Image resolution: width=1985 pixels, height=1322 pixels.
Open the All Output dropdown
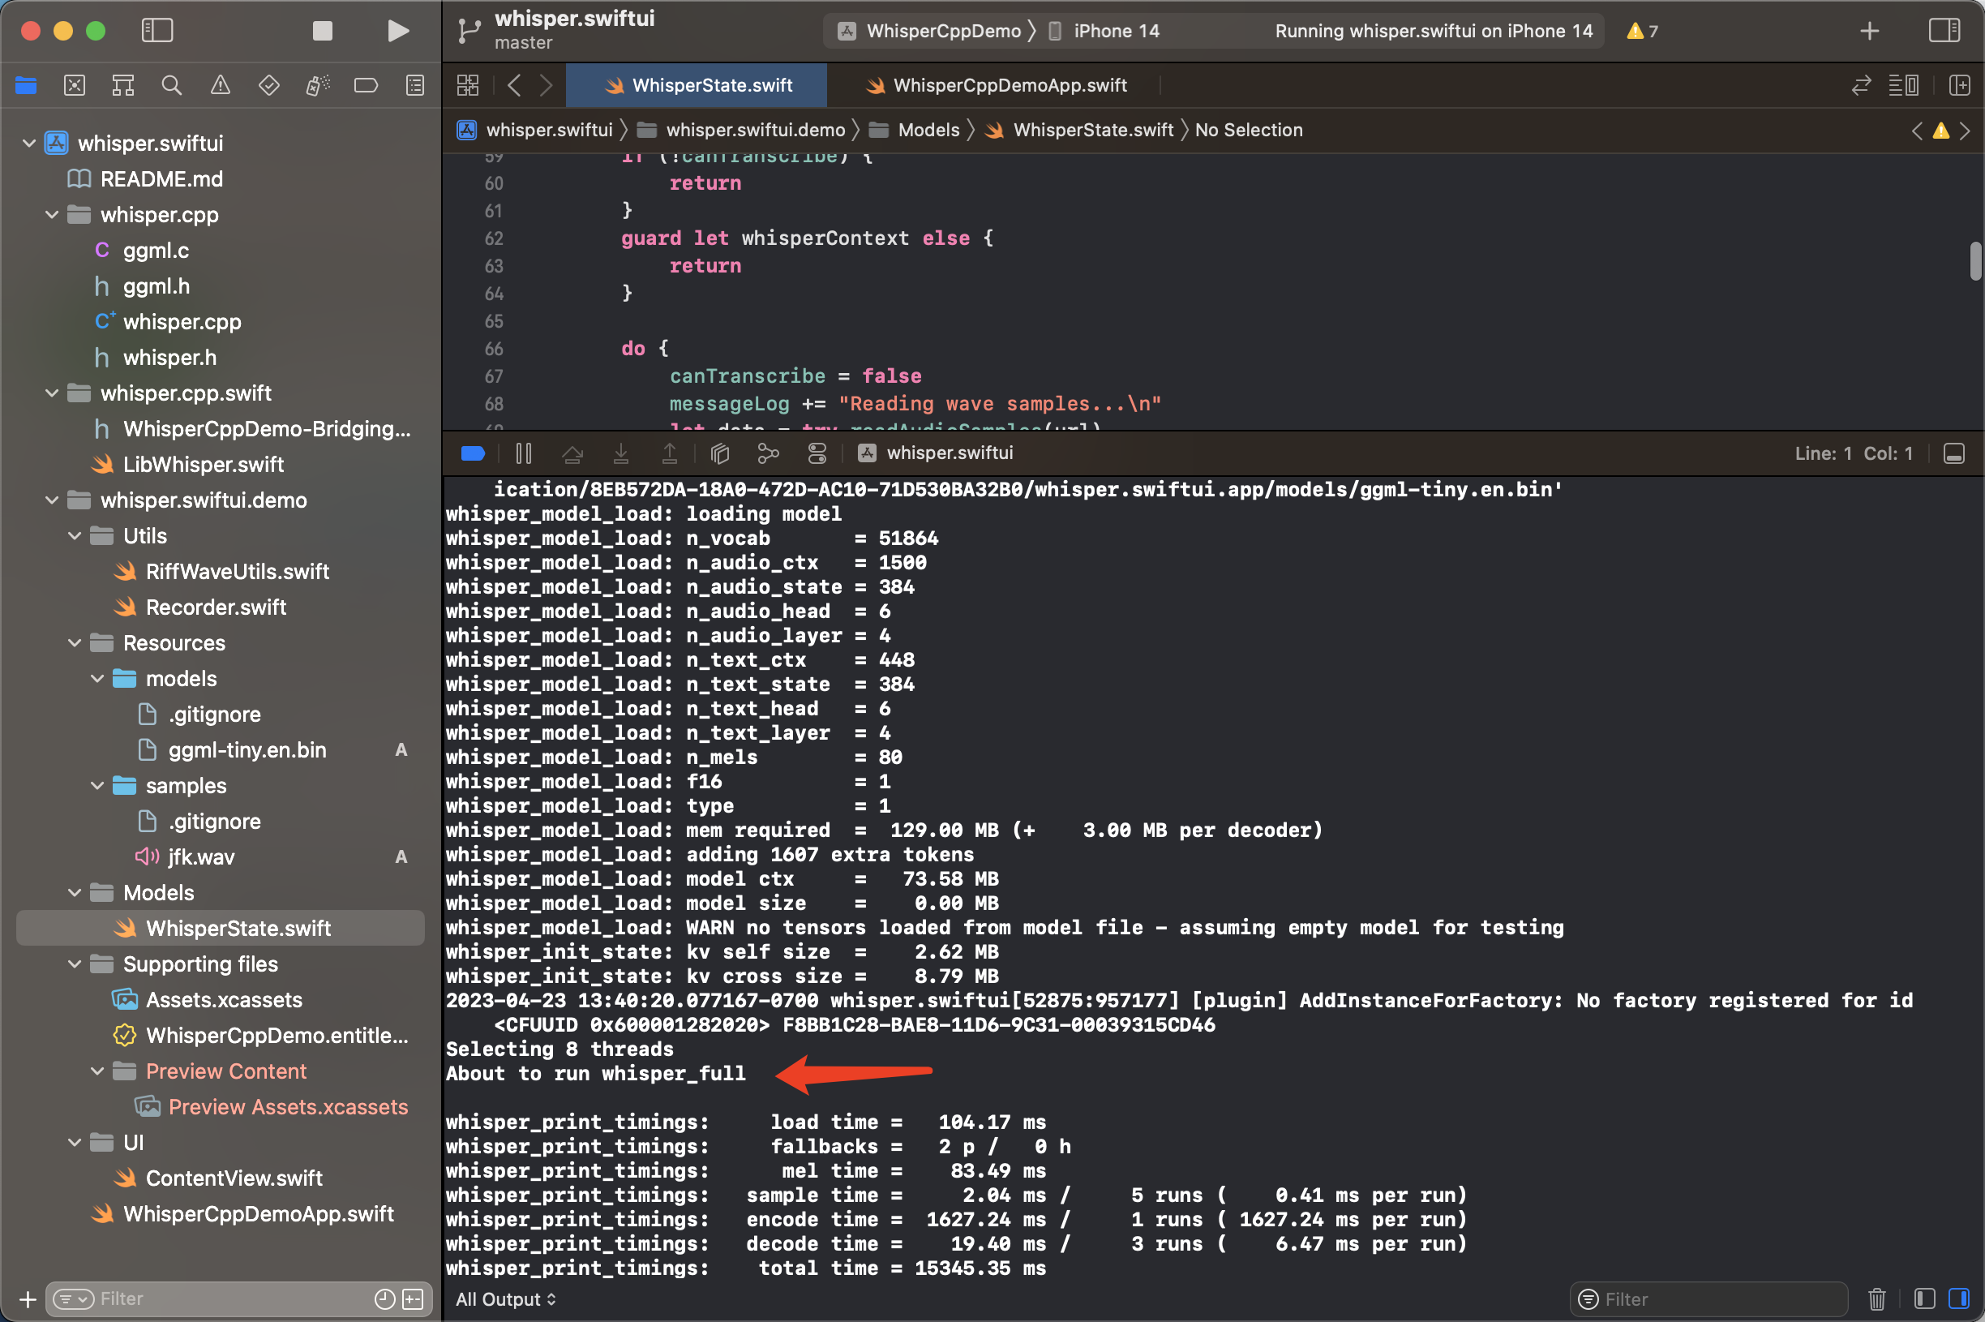[x=506, y=1299]
